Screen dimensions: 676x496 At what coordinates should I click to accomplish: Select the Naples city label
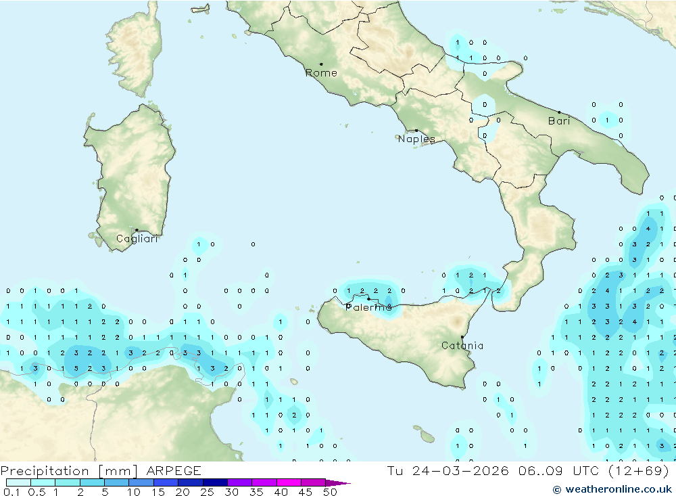click(x=416, y=139)
